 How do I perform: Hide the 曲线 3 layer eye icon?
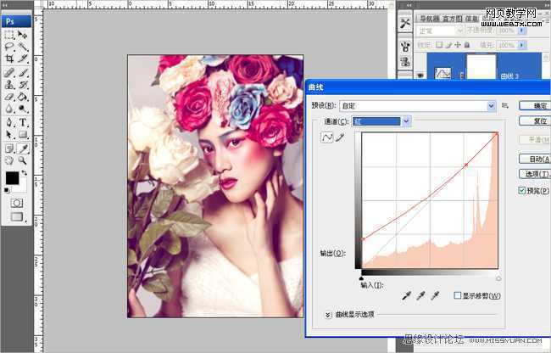420,75
